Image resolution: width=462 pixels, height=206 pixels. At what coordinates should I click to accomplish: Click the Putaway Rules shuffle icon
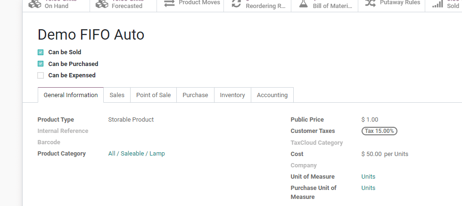click(371, 3)
